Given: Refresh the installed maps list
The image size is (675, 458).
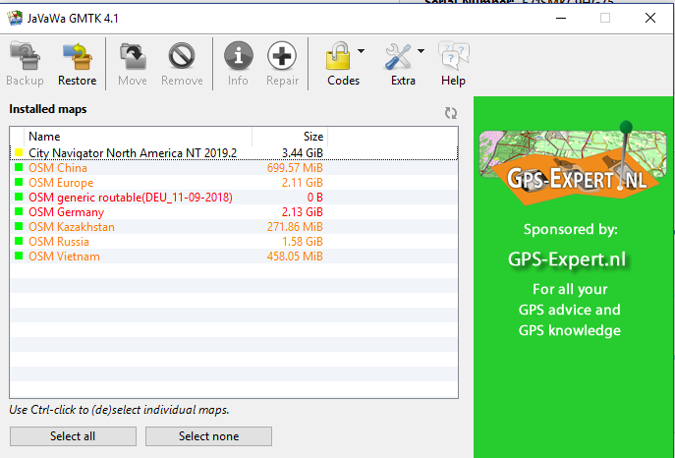Looking at the screenshot, I should point(451,113).
